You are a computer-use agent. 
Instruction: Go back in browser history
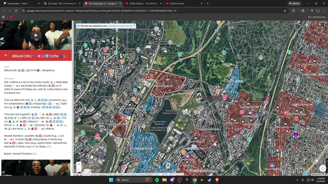coord(4,11)
